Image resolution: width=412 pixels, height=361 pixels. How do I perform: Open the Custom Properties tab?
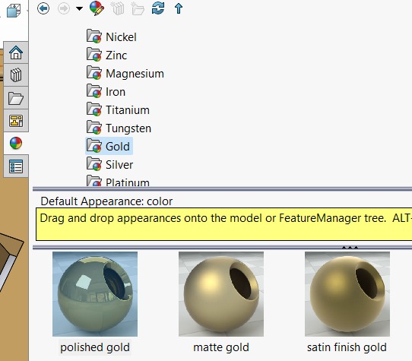point(16,166)
